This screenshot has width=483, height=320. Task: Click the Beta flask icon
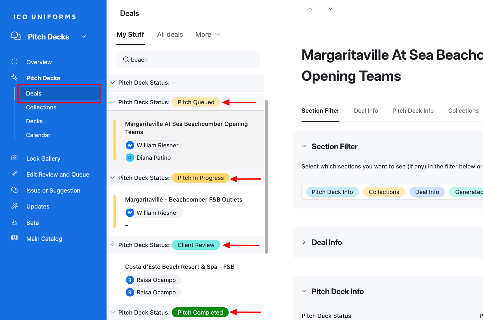[14, 222]
